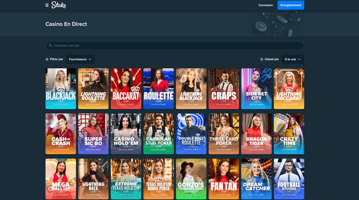Click the Casino En Direct heading

[66, 24]
